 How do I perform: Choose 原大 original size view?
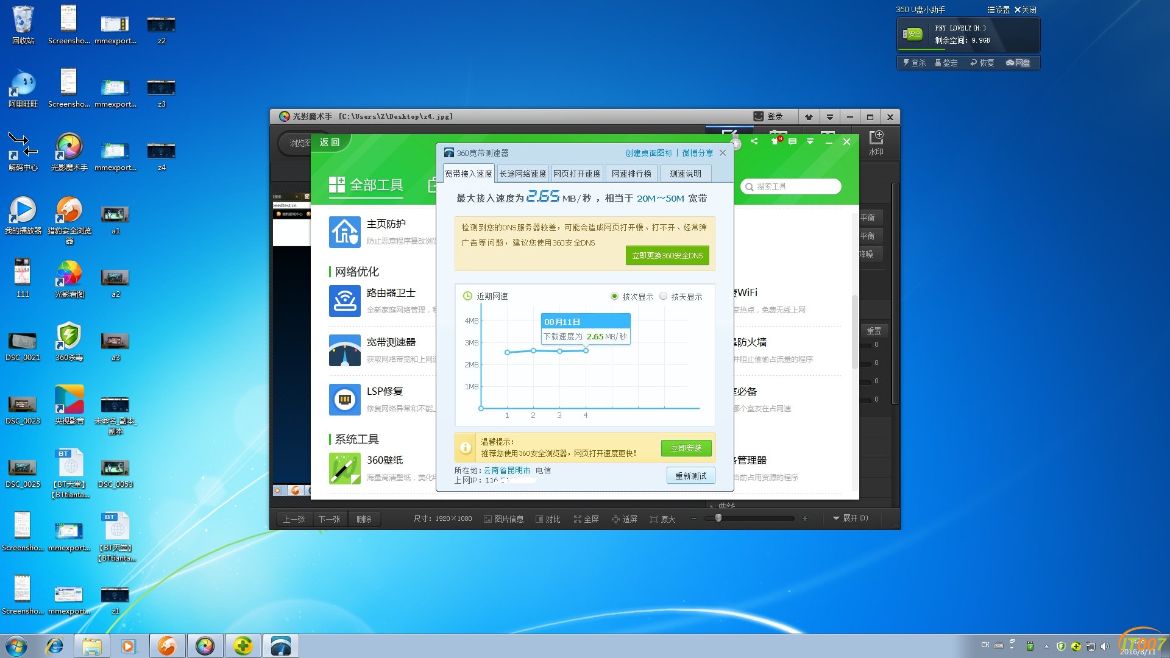pos(663,519)
